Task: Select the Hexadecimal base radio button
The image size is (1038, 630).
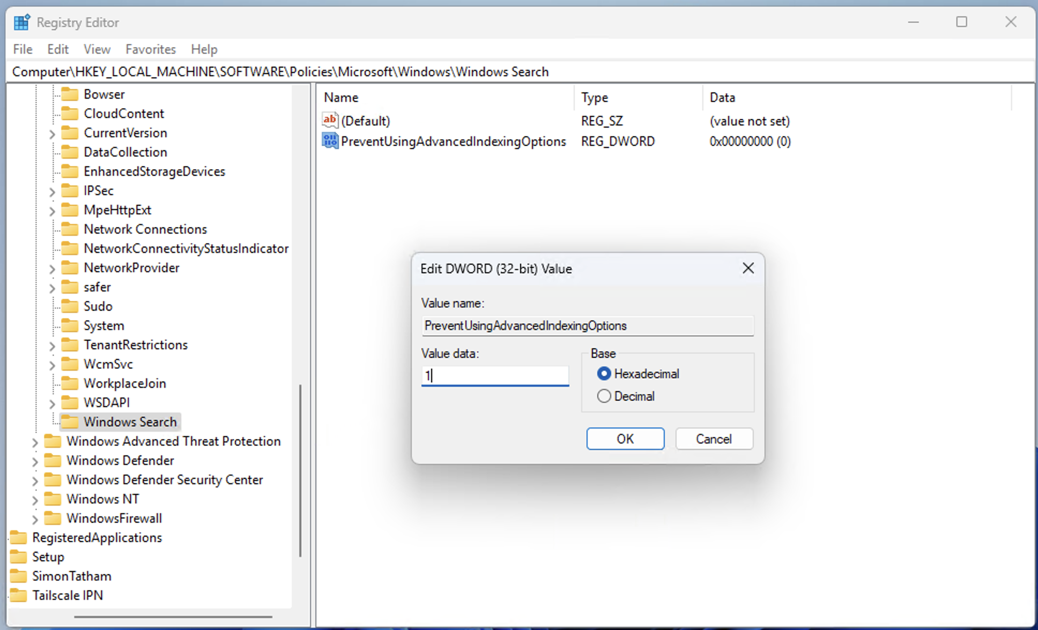Action: click(x=604, y=373)
